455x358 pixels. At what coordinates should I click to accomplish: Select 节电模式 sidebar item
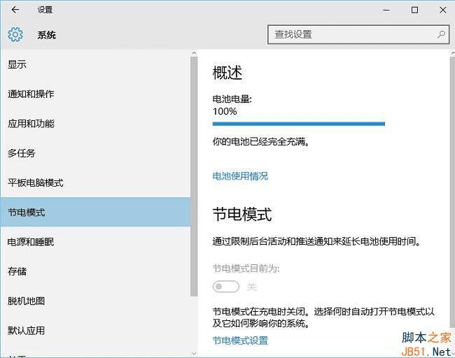point(95,212)
